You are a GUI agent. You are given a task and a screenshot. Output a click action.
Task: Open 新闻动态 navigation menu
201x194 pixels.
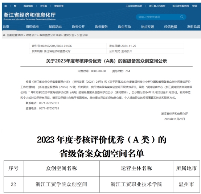tap(55, 27)
